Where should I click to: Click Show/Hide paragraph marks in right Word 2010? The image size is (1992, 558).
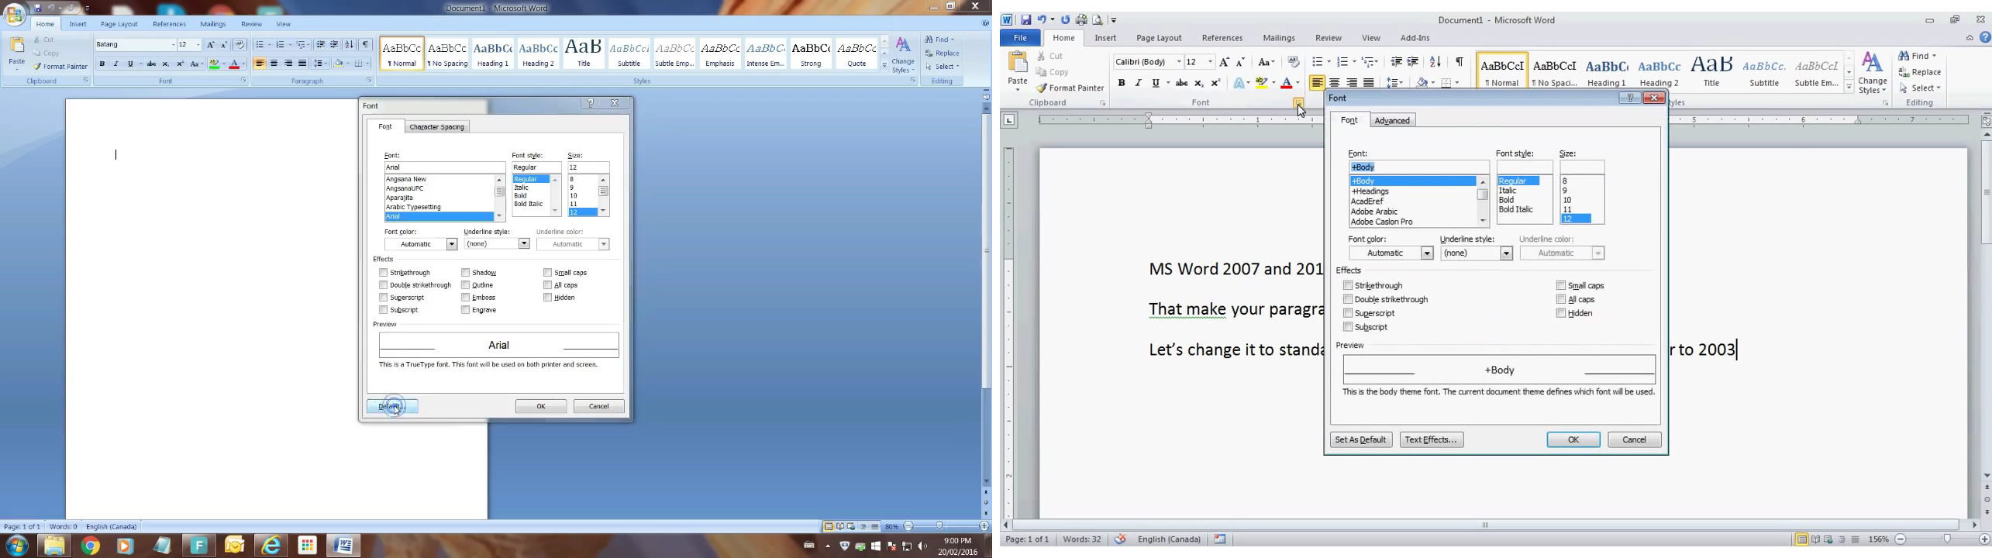1460,62
